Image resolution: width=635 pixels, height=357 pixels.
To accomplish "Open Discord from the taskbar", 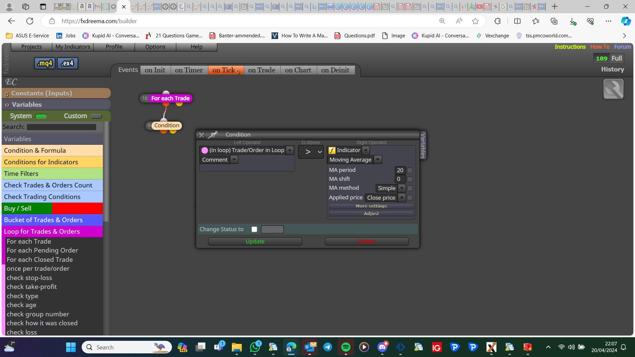I will (x=382, y=347).
